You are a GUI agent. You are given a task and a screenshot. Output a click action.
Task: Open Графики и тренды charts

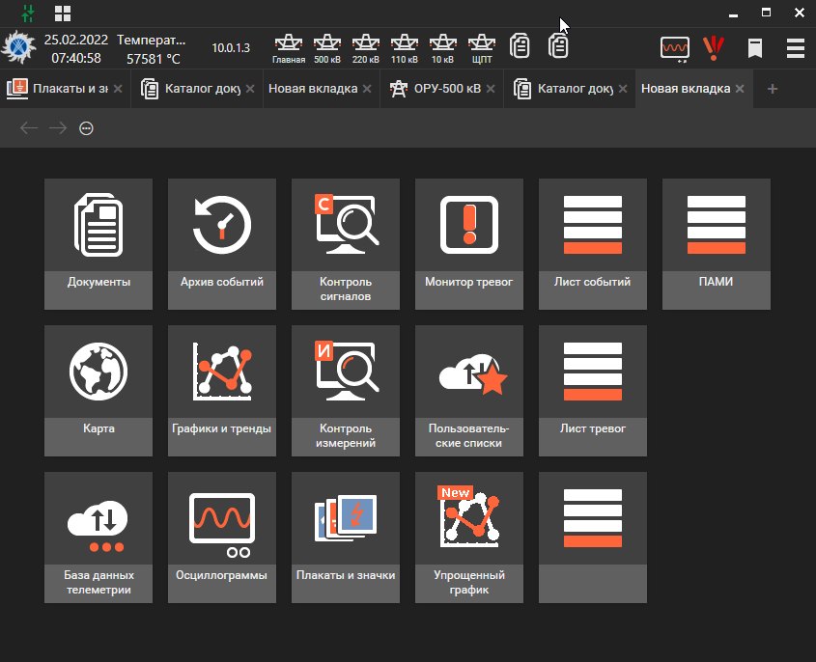tap(222, 390)
